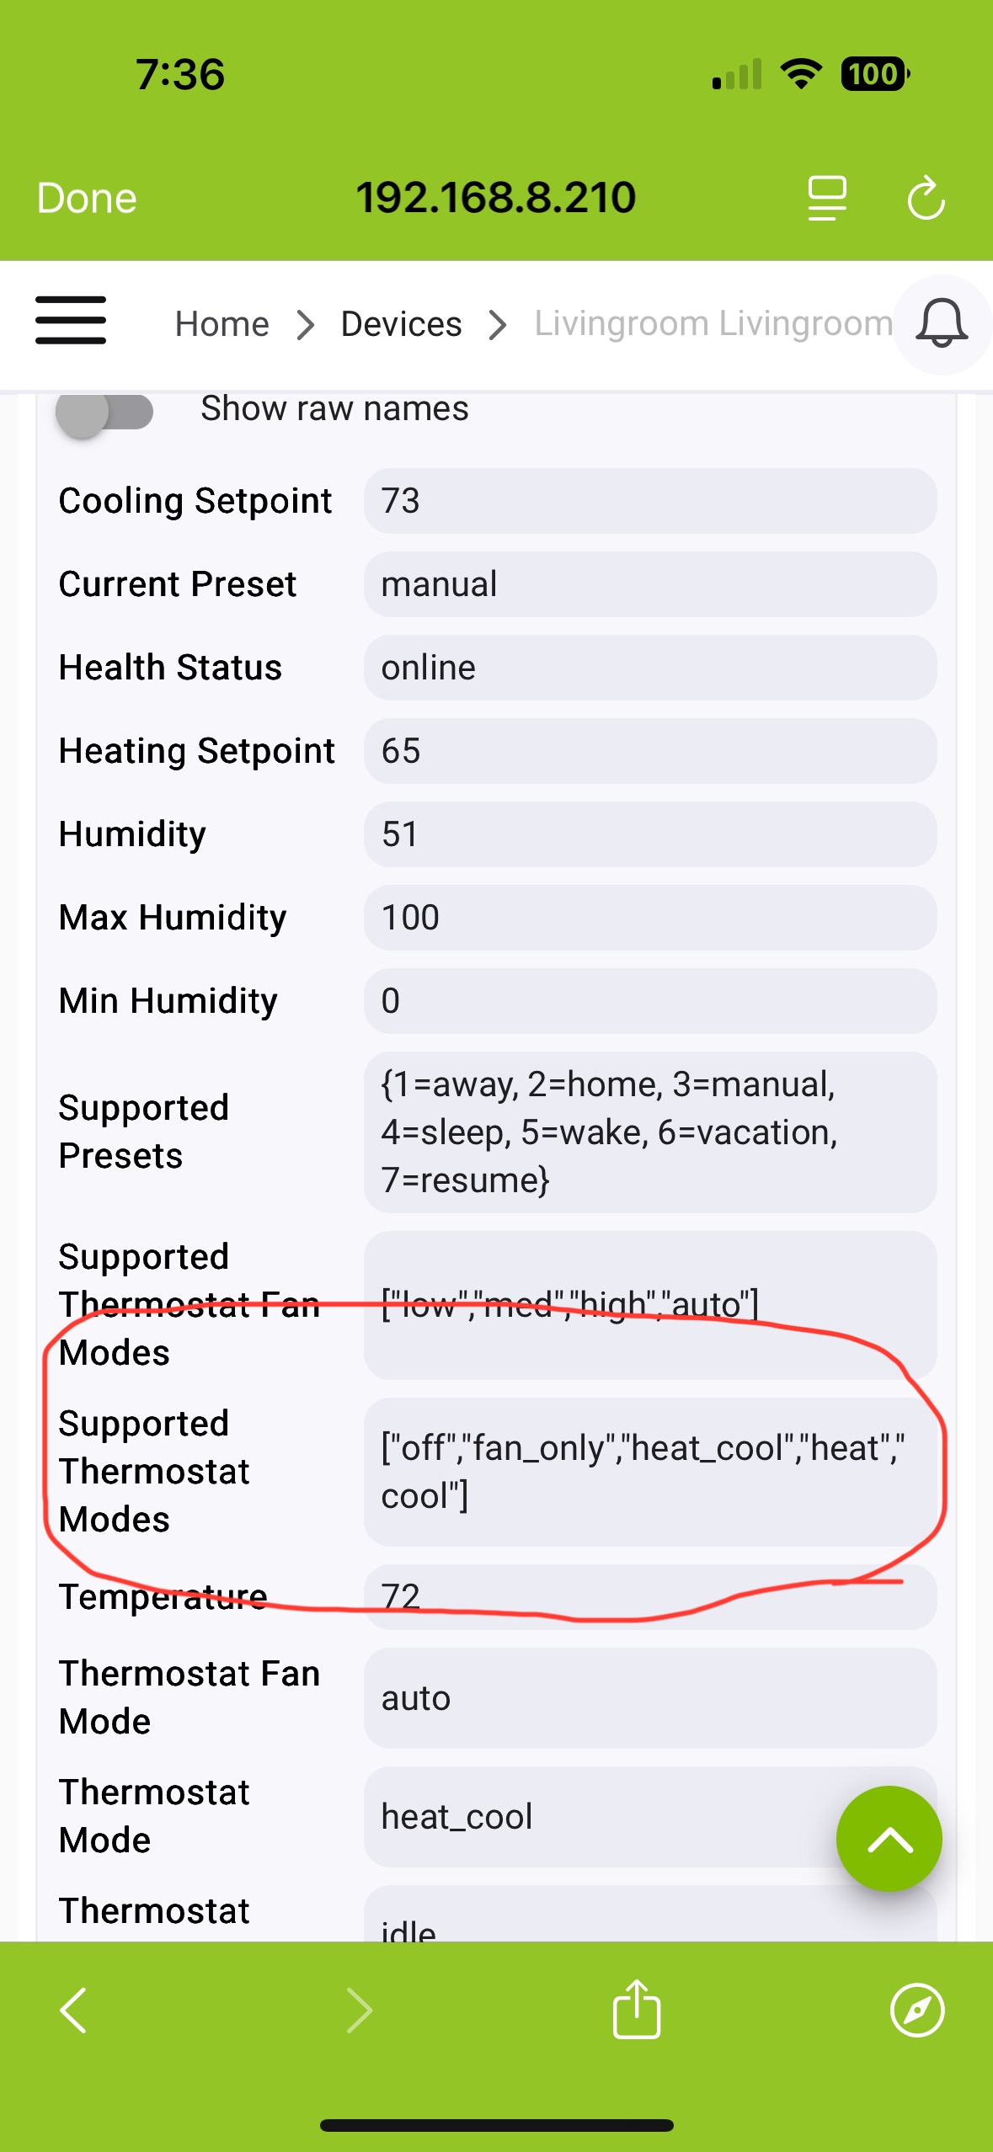Image resolution: width=993 pixels, height=2152 pixels.
Task: Select the Livingroom Livingroom breadcrumb
Action: click(713, 324)
